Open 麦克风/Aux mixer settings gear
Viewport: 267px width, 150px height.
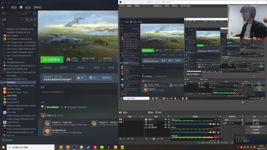click(x=218, y=124)
